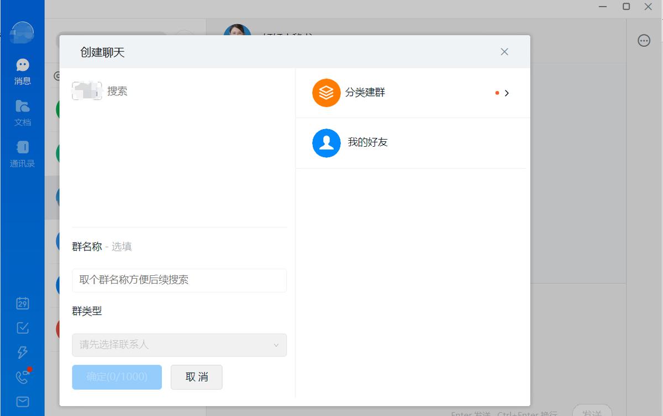Open the To-do checkmark icon in the sidebar
Viewport: 663px width, 416px height.
point(22,328)
